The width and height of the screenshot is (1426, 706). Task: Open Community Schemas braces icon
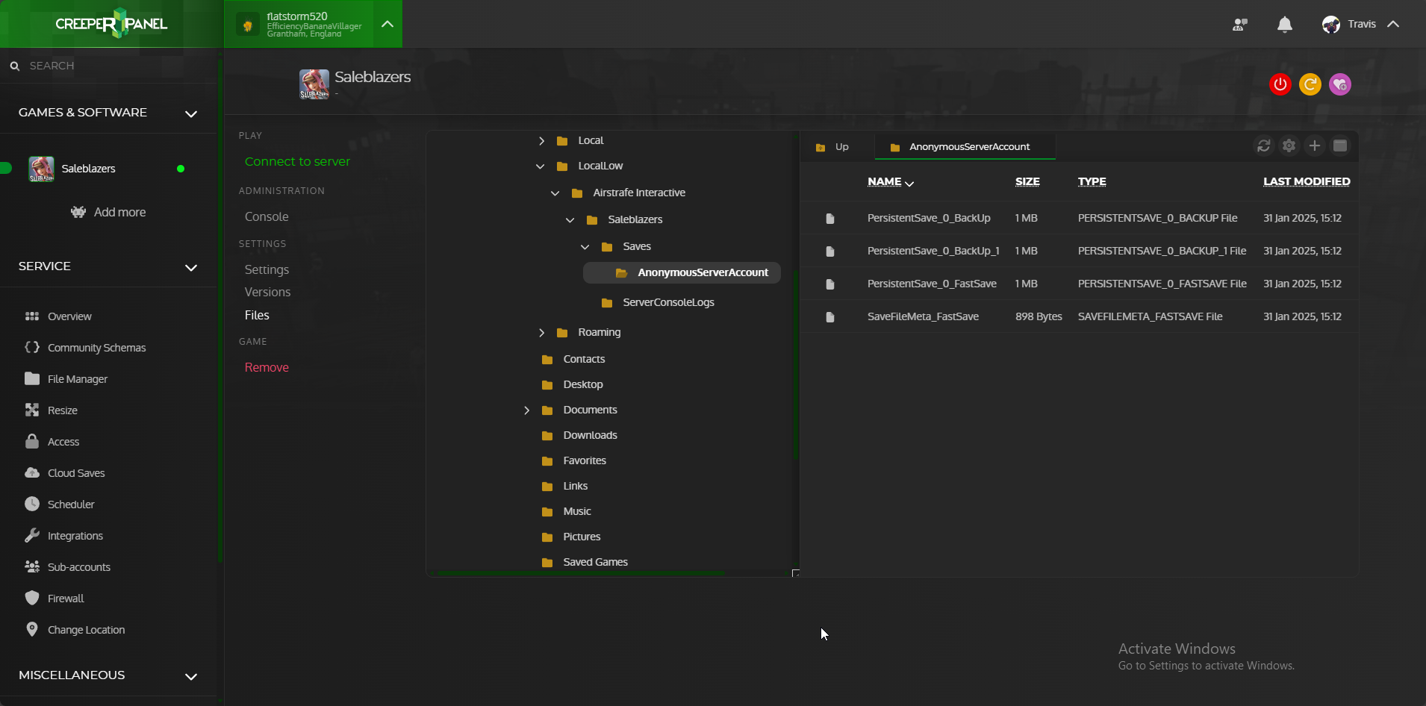click(x=32, y=347)
